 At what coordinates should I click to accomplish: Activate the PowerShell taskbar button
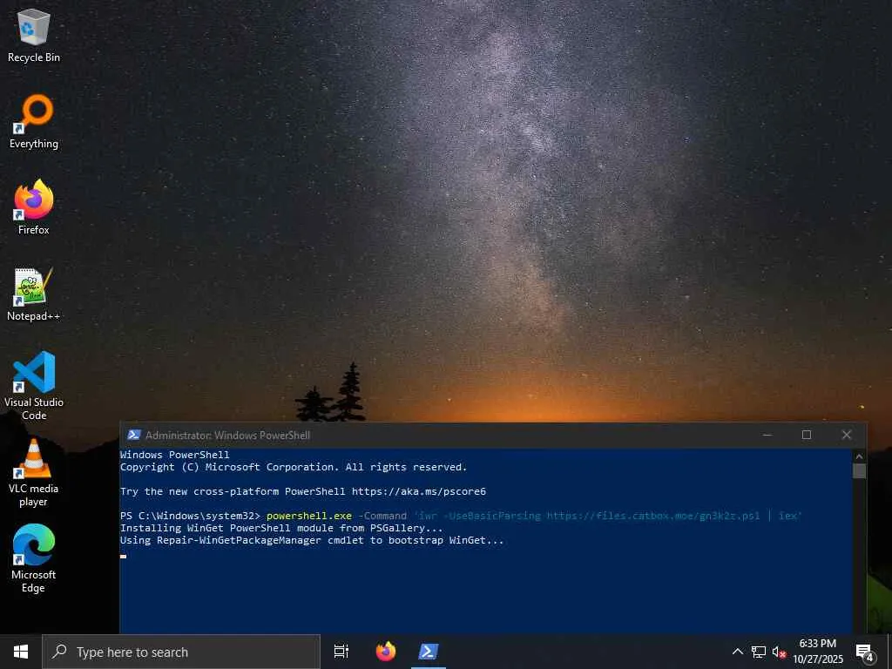coord(429,652)
